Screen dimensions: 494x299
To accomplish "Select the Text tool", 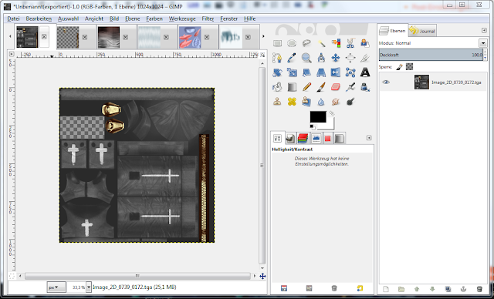I will [x=365, y=72].
